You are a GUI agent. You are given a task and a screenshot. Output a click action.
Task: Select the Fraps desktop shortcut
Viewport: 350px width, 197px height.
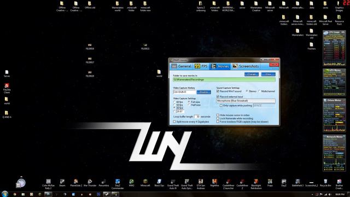tap(270, 183)
